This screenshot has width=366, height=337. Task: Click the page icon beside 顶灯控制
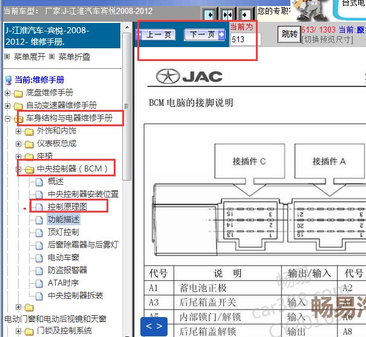point(39,233)
